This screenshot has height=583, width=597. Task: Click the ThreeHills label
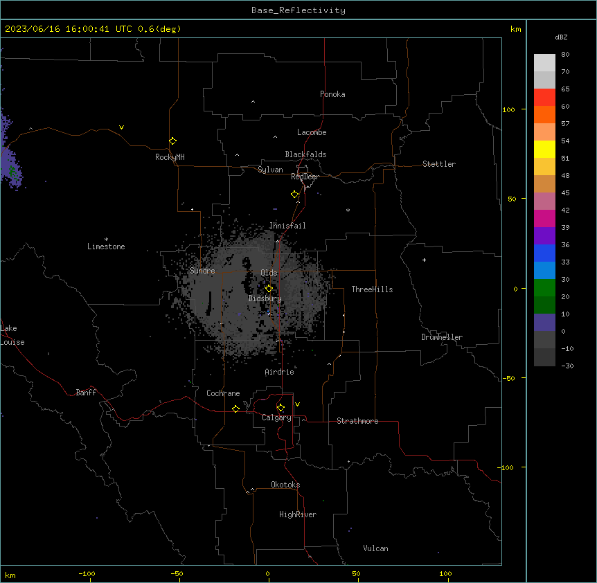click(372, 289)
